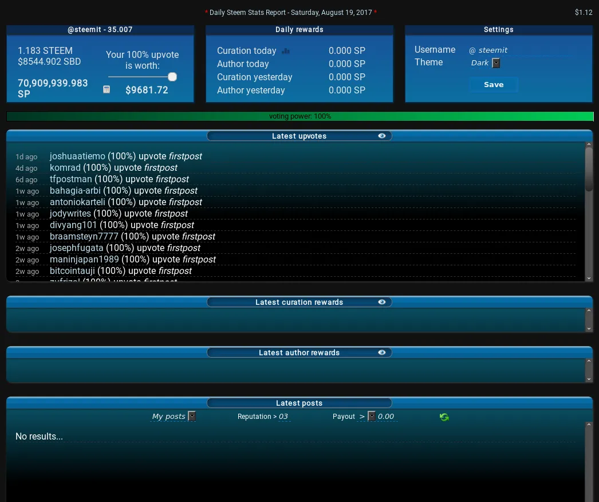Open firstpost link in komrad row
The width and height of the screenshot is (599, 502).
tap(161, 167)
